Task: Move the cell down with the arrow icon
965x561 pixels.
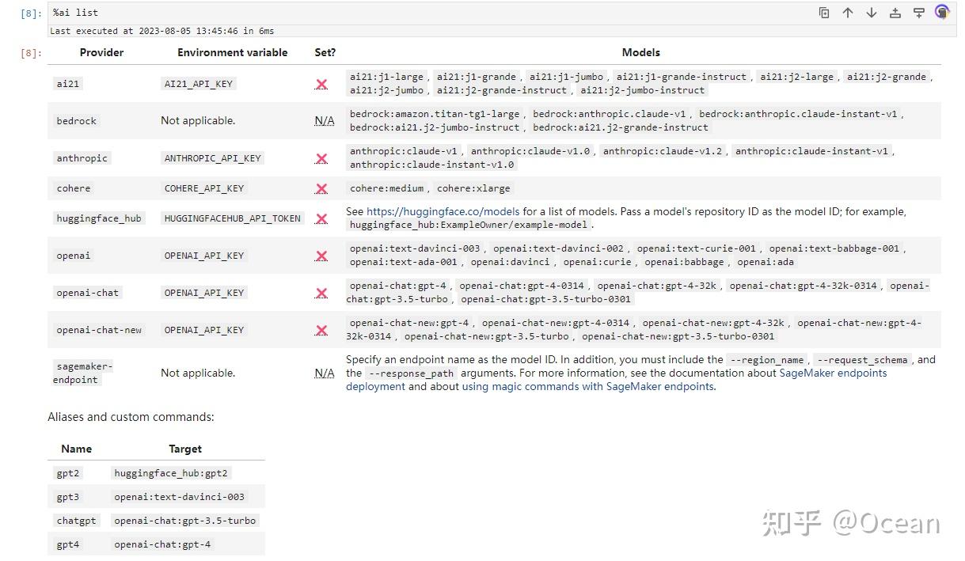Action: click(872, 13)
